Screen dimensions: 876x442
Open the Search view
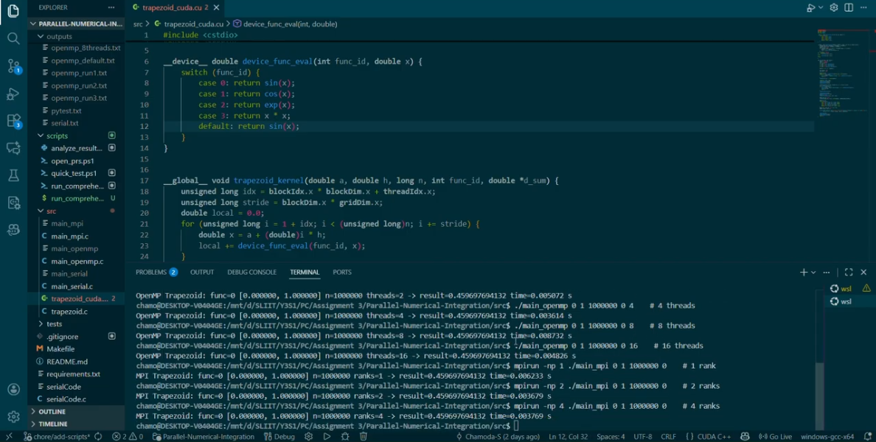13,38
